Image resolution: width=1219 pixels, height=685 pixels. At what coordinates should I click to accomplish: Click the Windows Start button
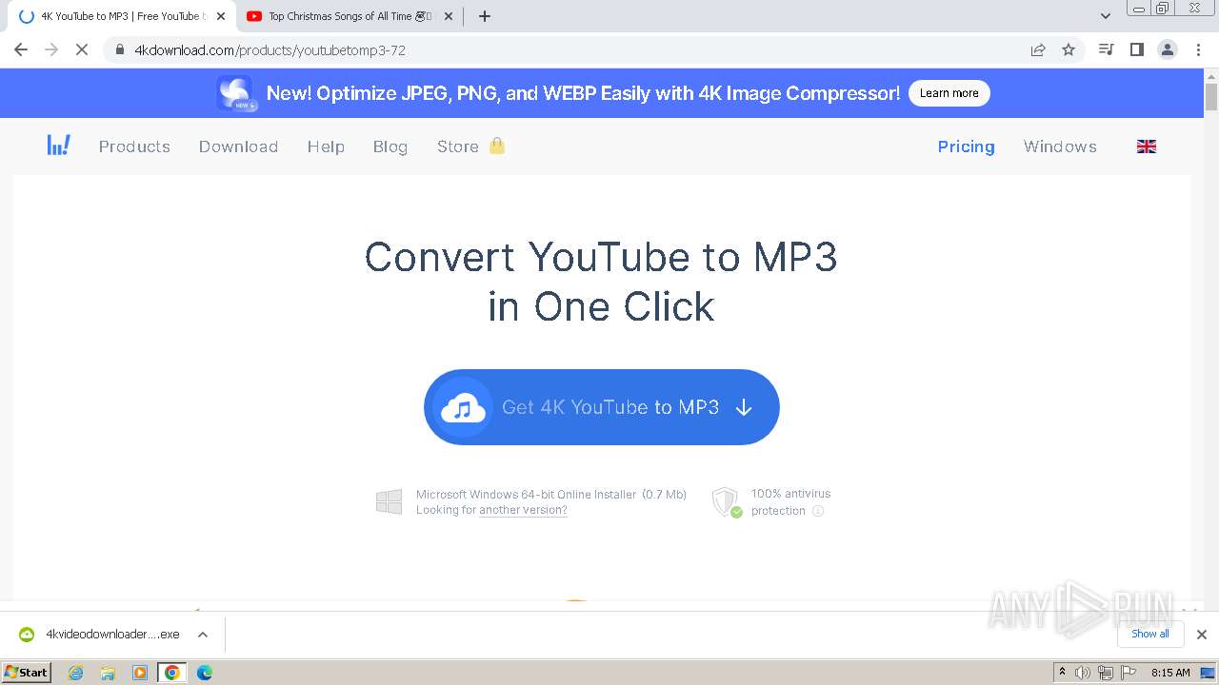click(x=27, y=673)
